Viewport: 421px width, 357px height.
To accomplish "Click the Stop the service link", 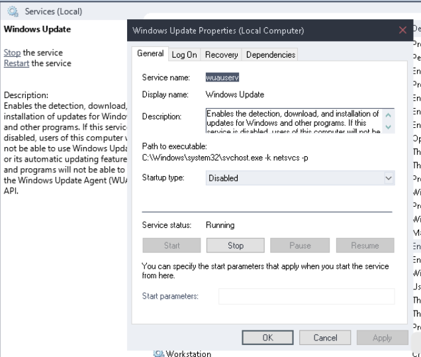I will [x=12, y=52].
